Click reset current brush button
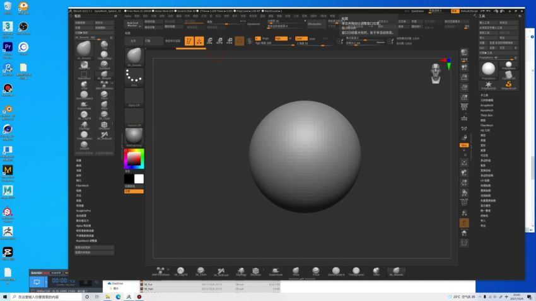Screen dimensions: 536x301 [x=94, y=247]
